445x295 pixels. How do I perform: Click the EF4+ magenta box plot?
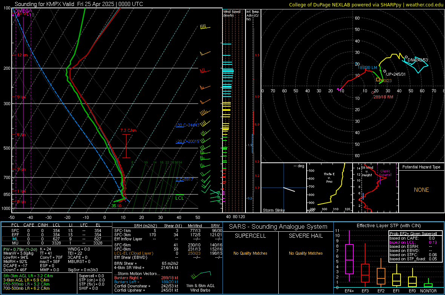(349, 259)
